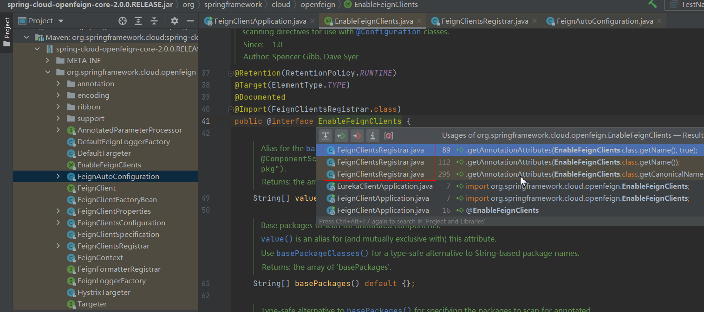Click the Expand All icon in Project panel
The width and height of the screenshot is (704, 312).
[138, 21]
